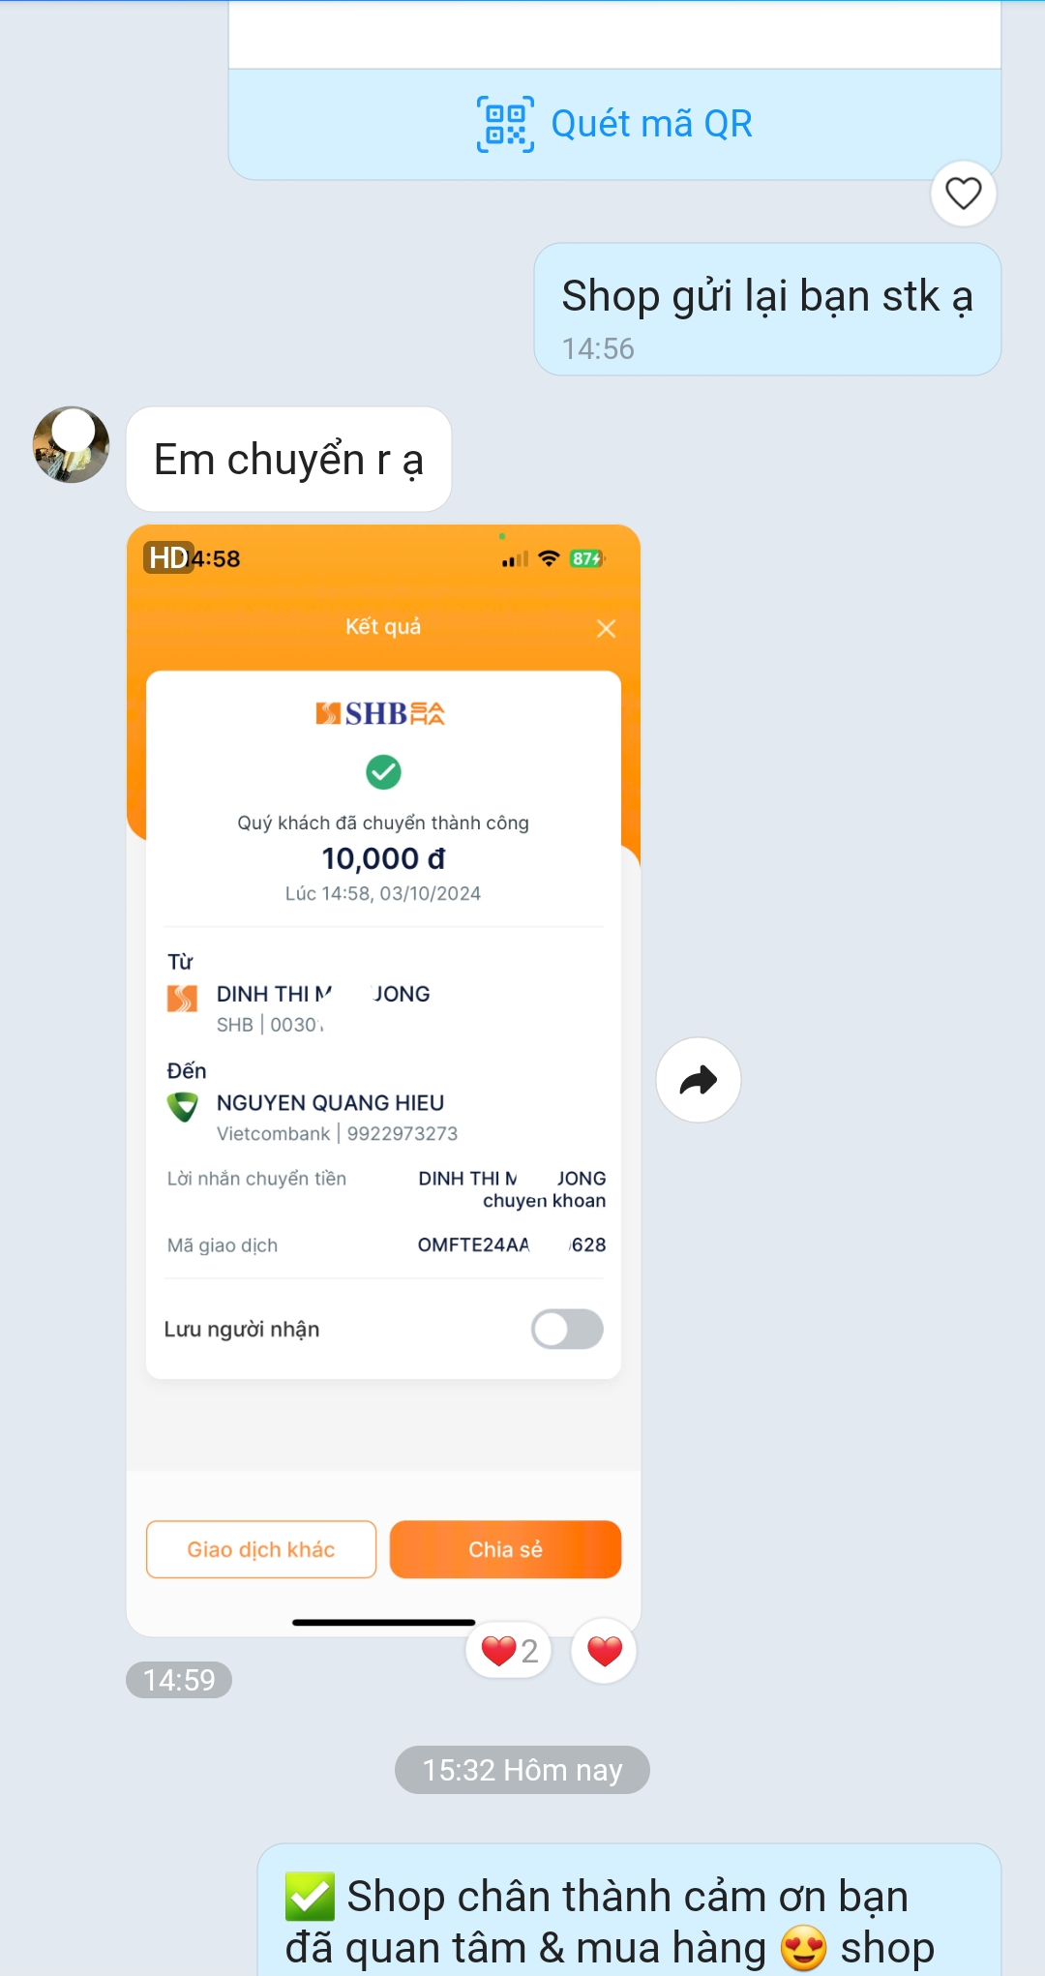Tap the SHB bank logo
Screen dimensions: 1045x1976
pyautogui.click(x=381, y=714)
